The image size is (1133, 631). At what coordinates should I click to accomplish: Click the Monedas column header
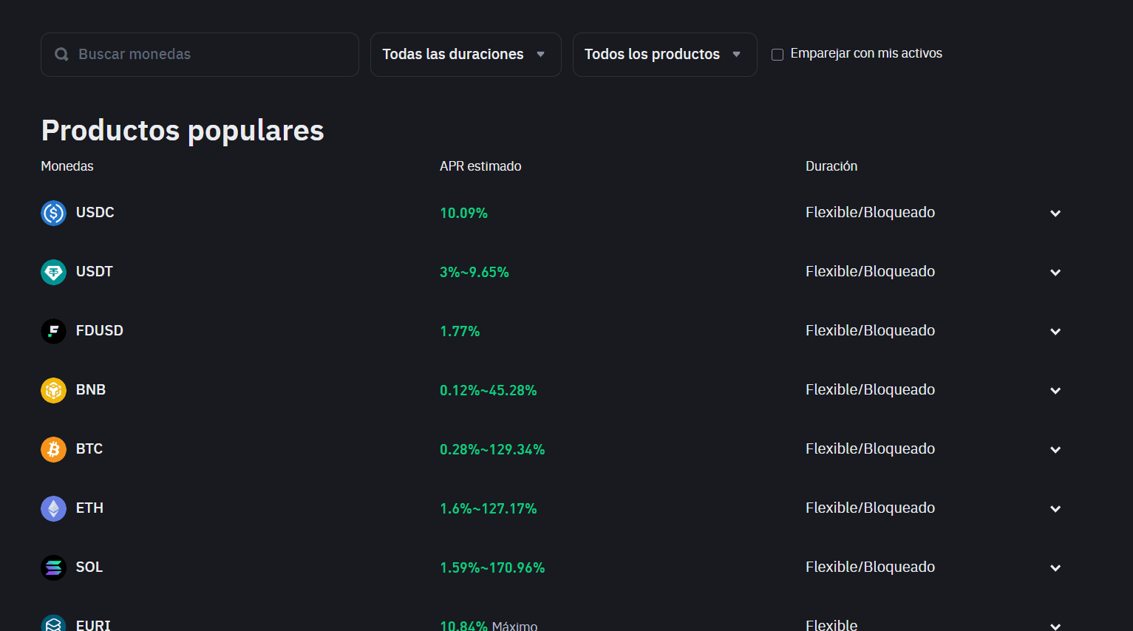[x=67, y=166]
